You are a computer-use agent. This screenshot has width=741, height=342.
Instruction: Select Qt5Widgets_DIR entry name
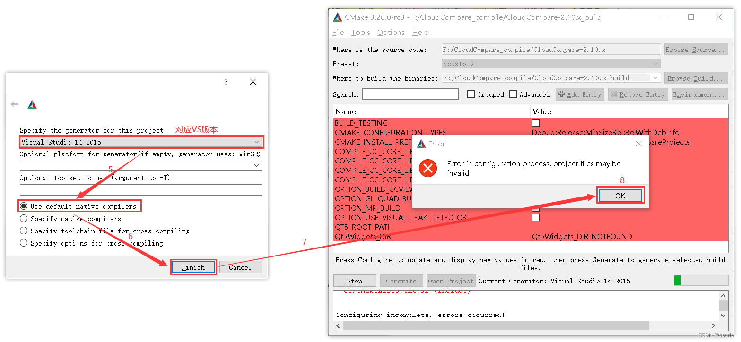(363, 236)
